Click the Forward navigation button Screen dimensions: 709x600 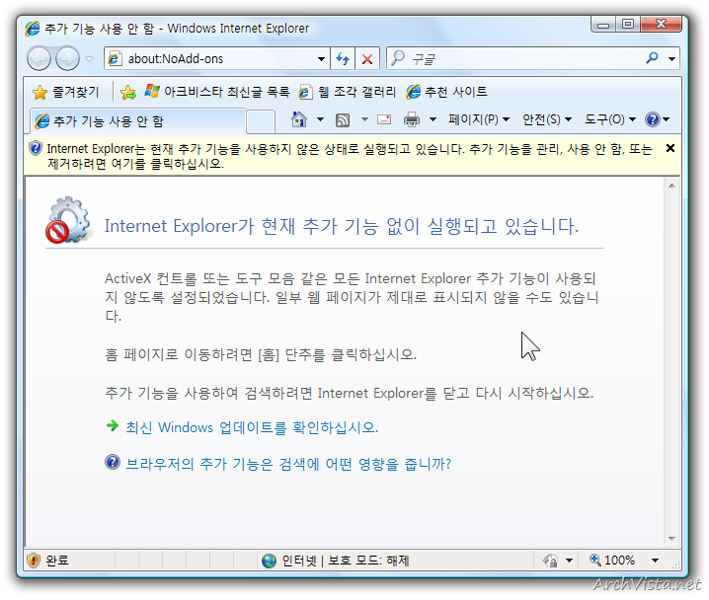(x=67, y=58)
